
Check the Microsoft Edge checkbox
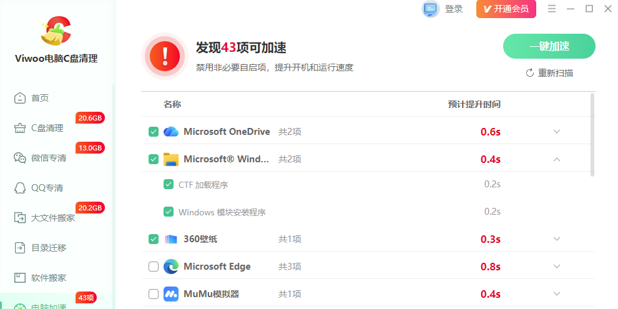154,267
